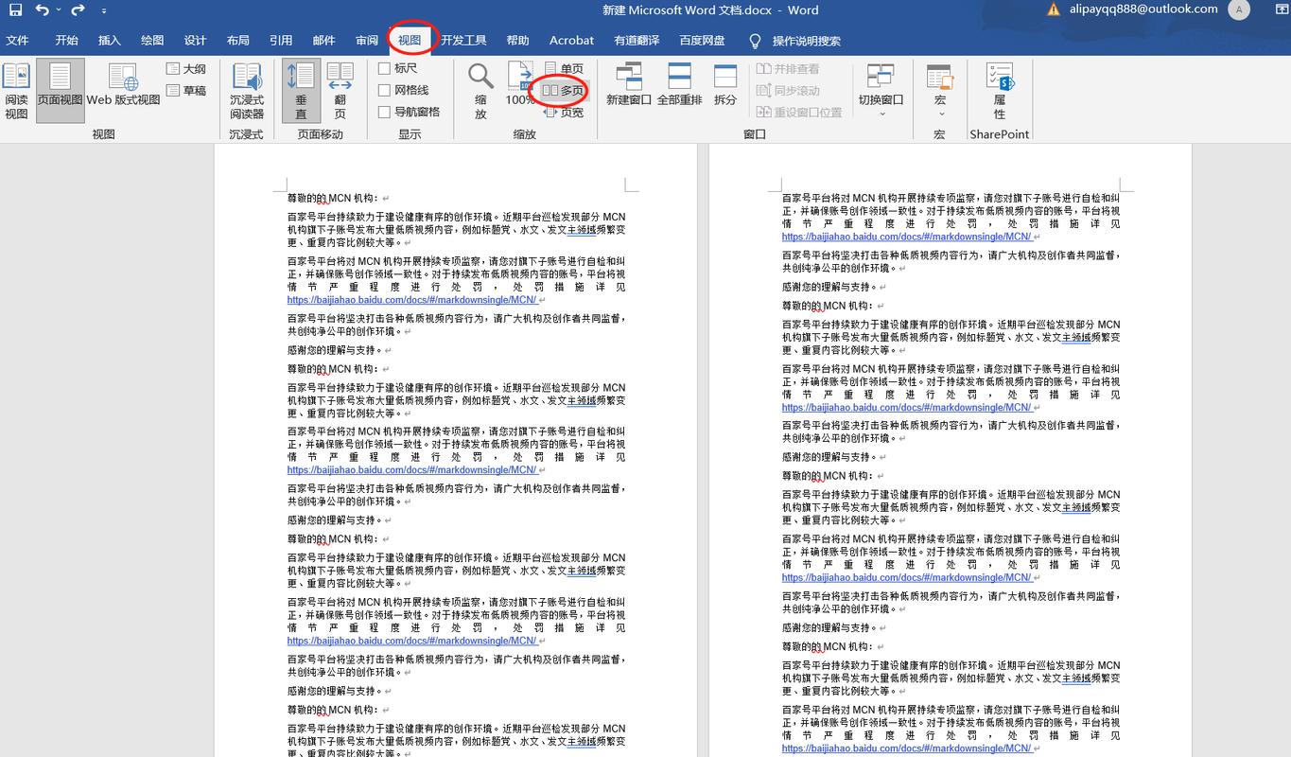This screenshot has width=1291, height=757.
Task: Switch to the 插入 Insert tab
Action: tap(110, 41)
